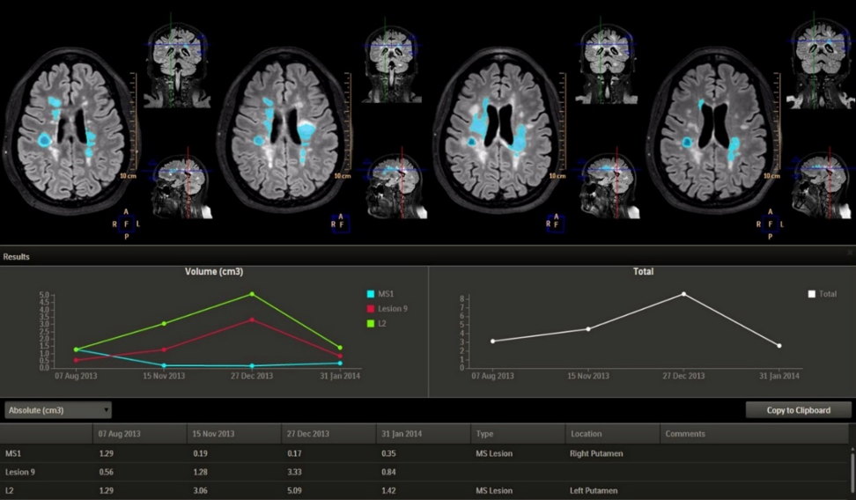
Task: Select the leftmost sagittal view thumbnail
Action: coord(177,187)
